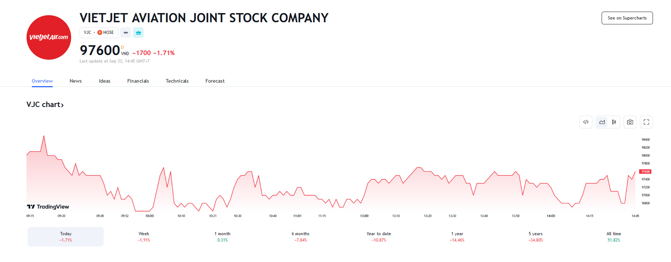Image resolution: width=671 pixels, height=262 pixels.
Task: Click the VietjetAir.com company logo
Action: pyautogui.click(x=49, y=37)
